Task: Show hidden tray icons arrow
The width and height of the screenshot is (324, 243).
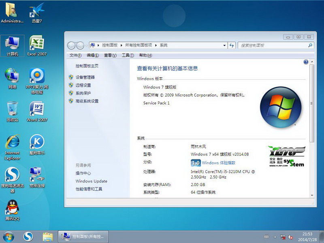Action: point(275,237)
